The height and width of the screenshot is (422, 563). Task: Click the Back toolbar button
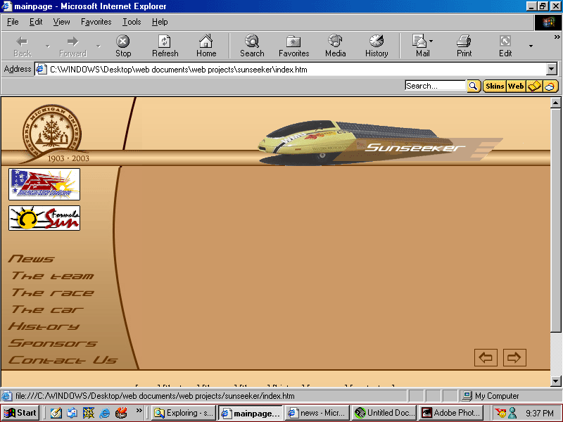tap(23, 46)
